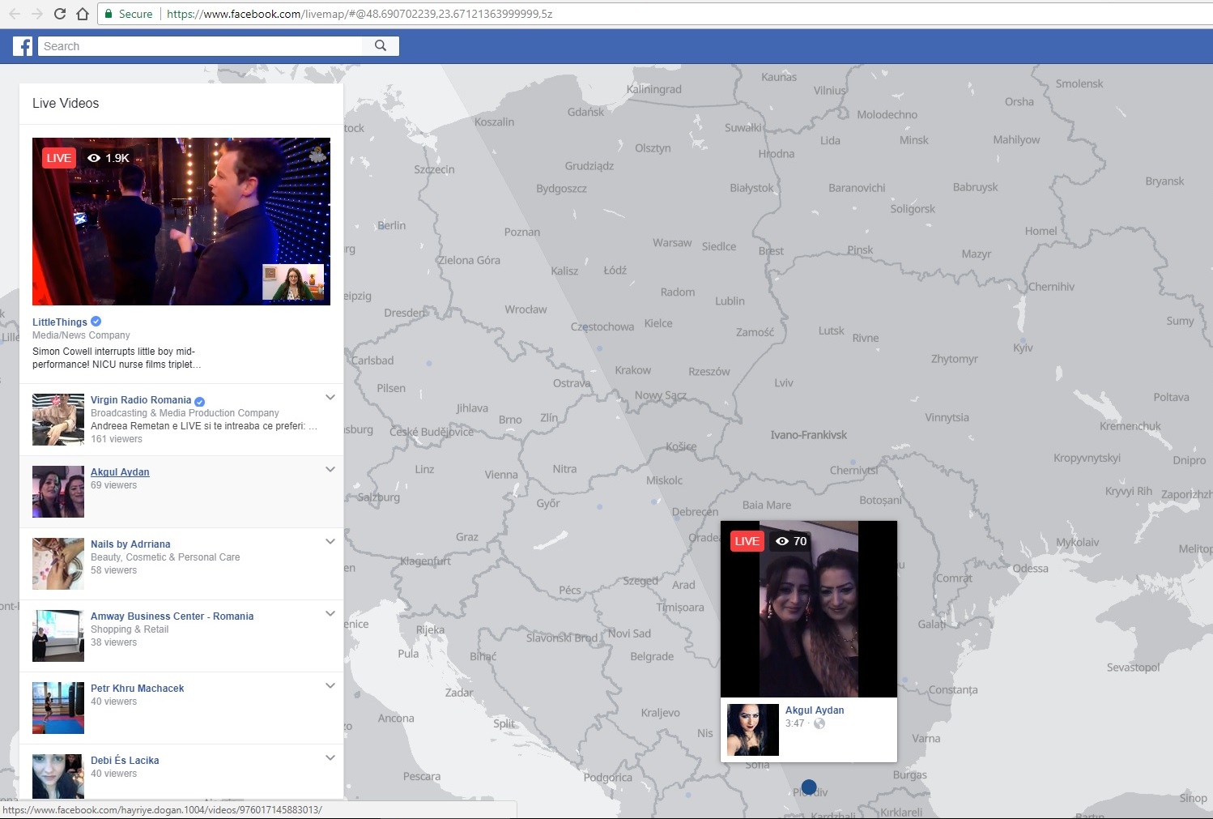Expand the Amway Business Center entry
Image resolution: width=1213 pixels, height=819 pixels.
tap(330, 613)
